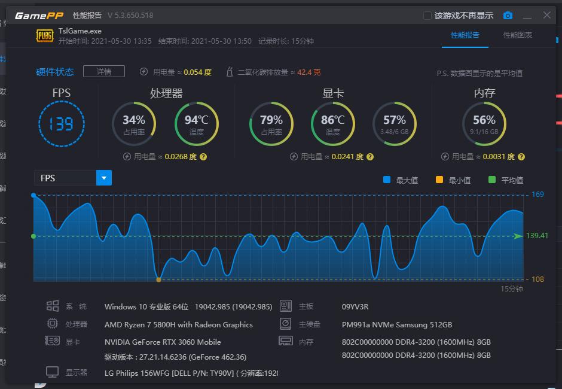Screen dimensions: 562x389
Task: Click the FPS 139 circular gauge
Action: pyautogui.click(x=62, y=124)
